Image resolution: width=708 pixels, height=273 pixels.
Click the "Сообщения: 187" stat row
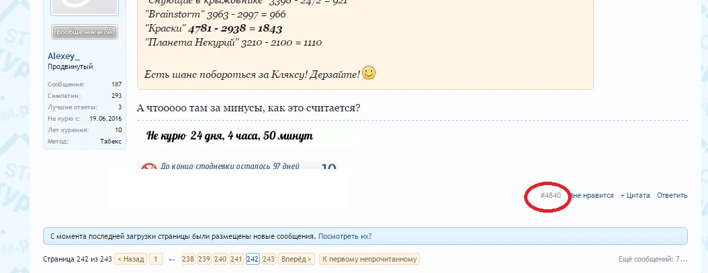click(x=85, y=85)
